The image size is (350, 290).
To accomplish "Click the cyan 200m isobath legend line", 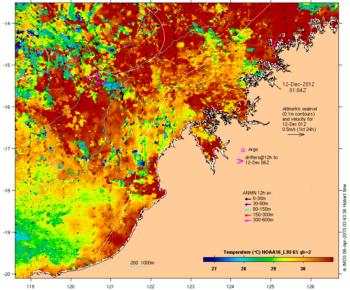I will pos(139,267).
